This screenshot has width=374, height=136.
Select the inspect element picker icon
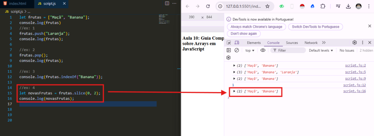[x=229, y=43]
